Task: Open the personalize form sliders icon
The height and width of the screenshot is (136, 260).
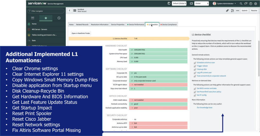Action: click(233, 11)
